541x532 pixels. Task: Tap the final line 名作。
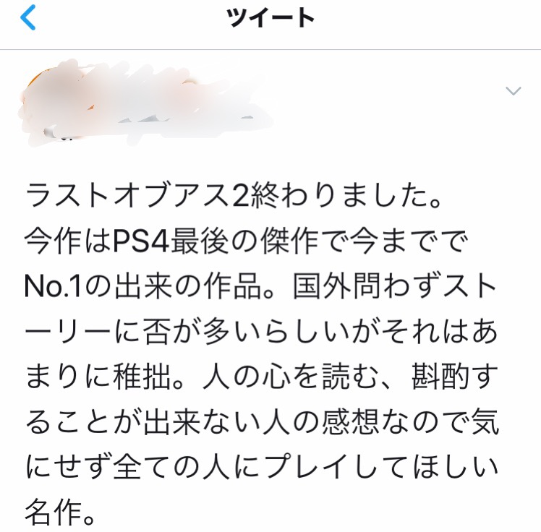(59, 512)
